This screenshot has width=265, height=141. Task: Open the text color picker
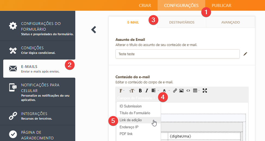165,91
